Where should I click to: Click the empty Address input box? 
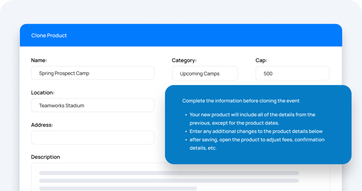(x=93, y=137)
